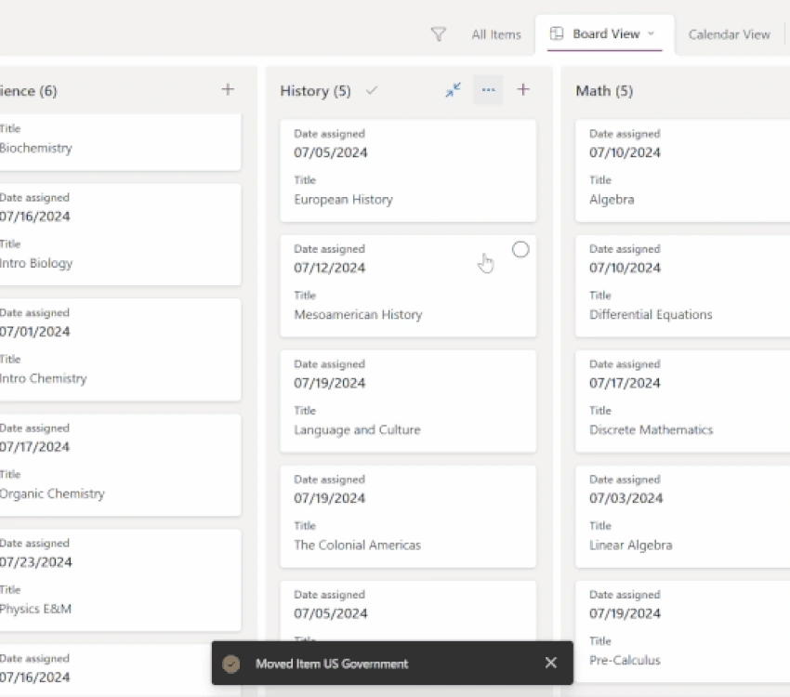This screenshot has height=697, width=790.
Task: Open Discrete Mathematics card
Action: point(683,401)
